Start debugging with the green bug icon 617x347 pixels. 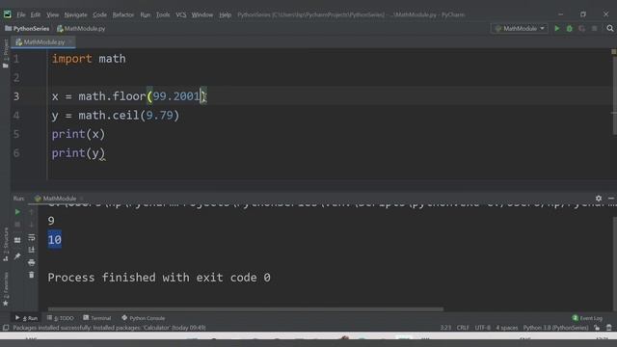point(570,28)
